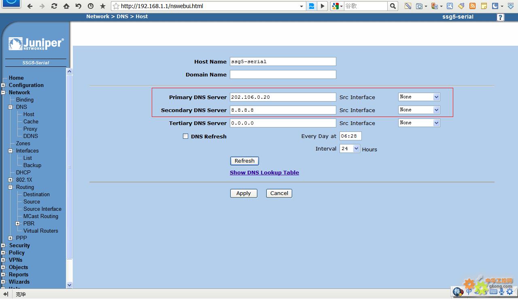This screenshot has width=518, height=299.
Task: Open the Zones page
Action: [23, 144]
